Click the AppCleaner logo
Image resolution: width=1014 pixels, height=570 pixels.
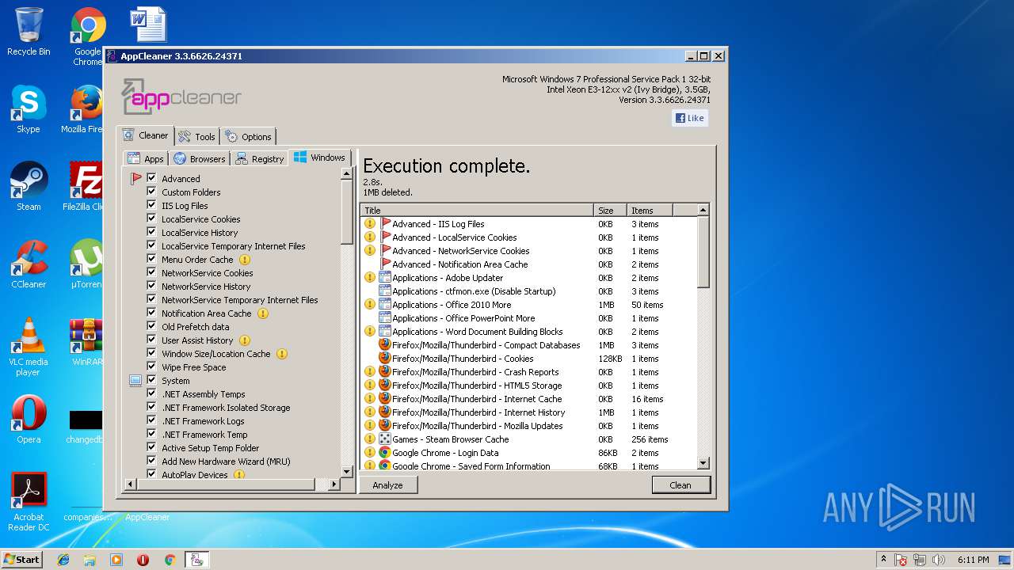click(x=181, y=97)
